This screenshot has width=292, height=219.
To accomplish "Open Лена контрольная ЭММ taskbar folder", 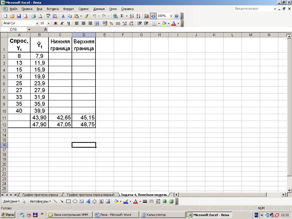I will tap(70, 215).
